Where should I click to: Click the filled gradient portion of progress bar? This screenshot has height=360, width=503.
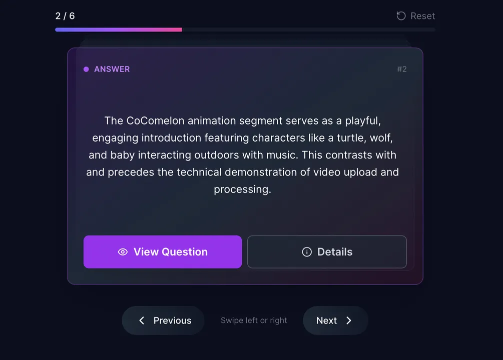(x=118, y=30)
